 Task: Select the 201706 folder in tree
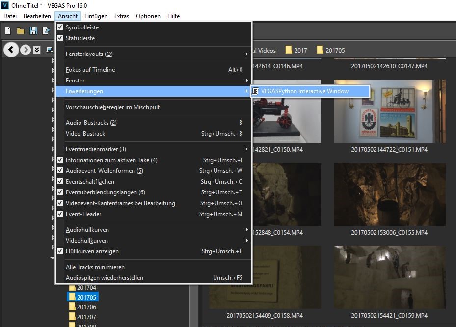(x=86, y=307)
